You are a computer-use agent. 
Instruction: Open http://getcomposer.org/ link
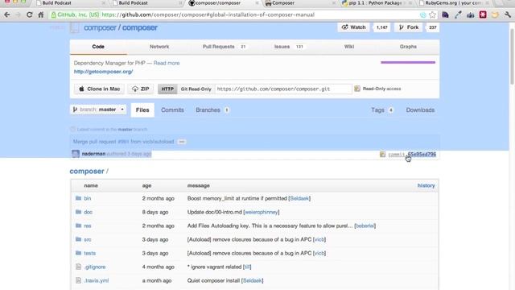(x=104, y=72)
